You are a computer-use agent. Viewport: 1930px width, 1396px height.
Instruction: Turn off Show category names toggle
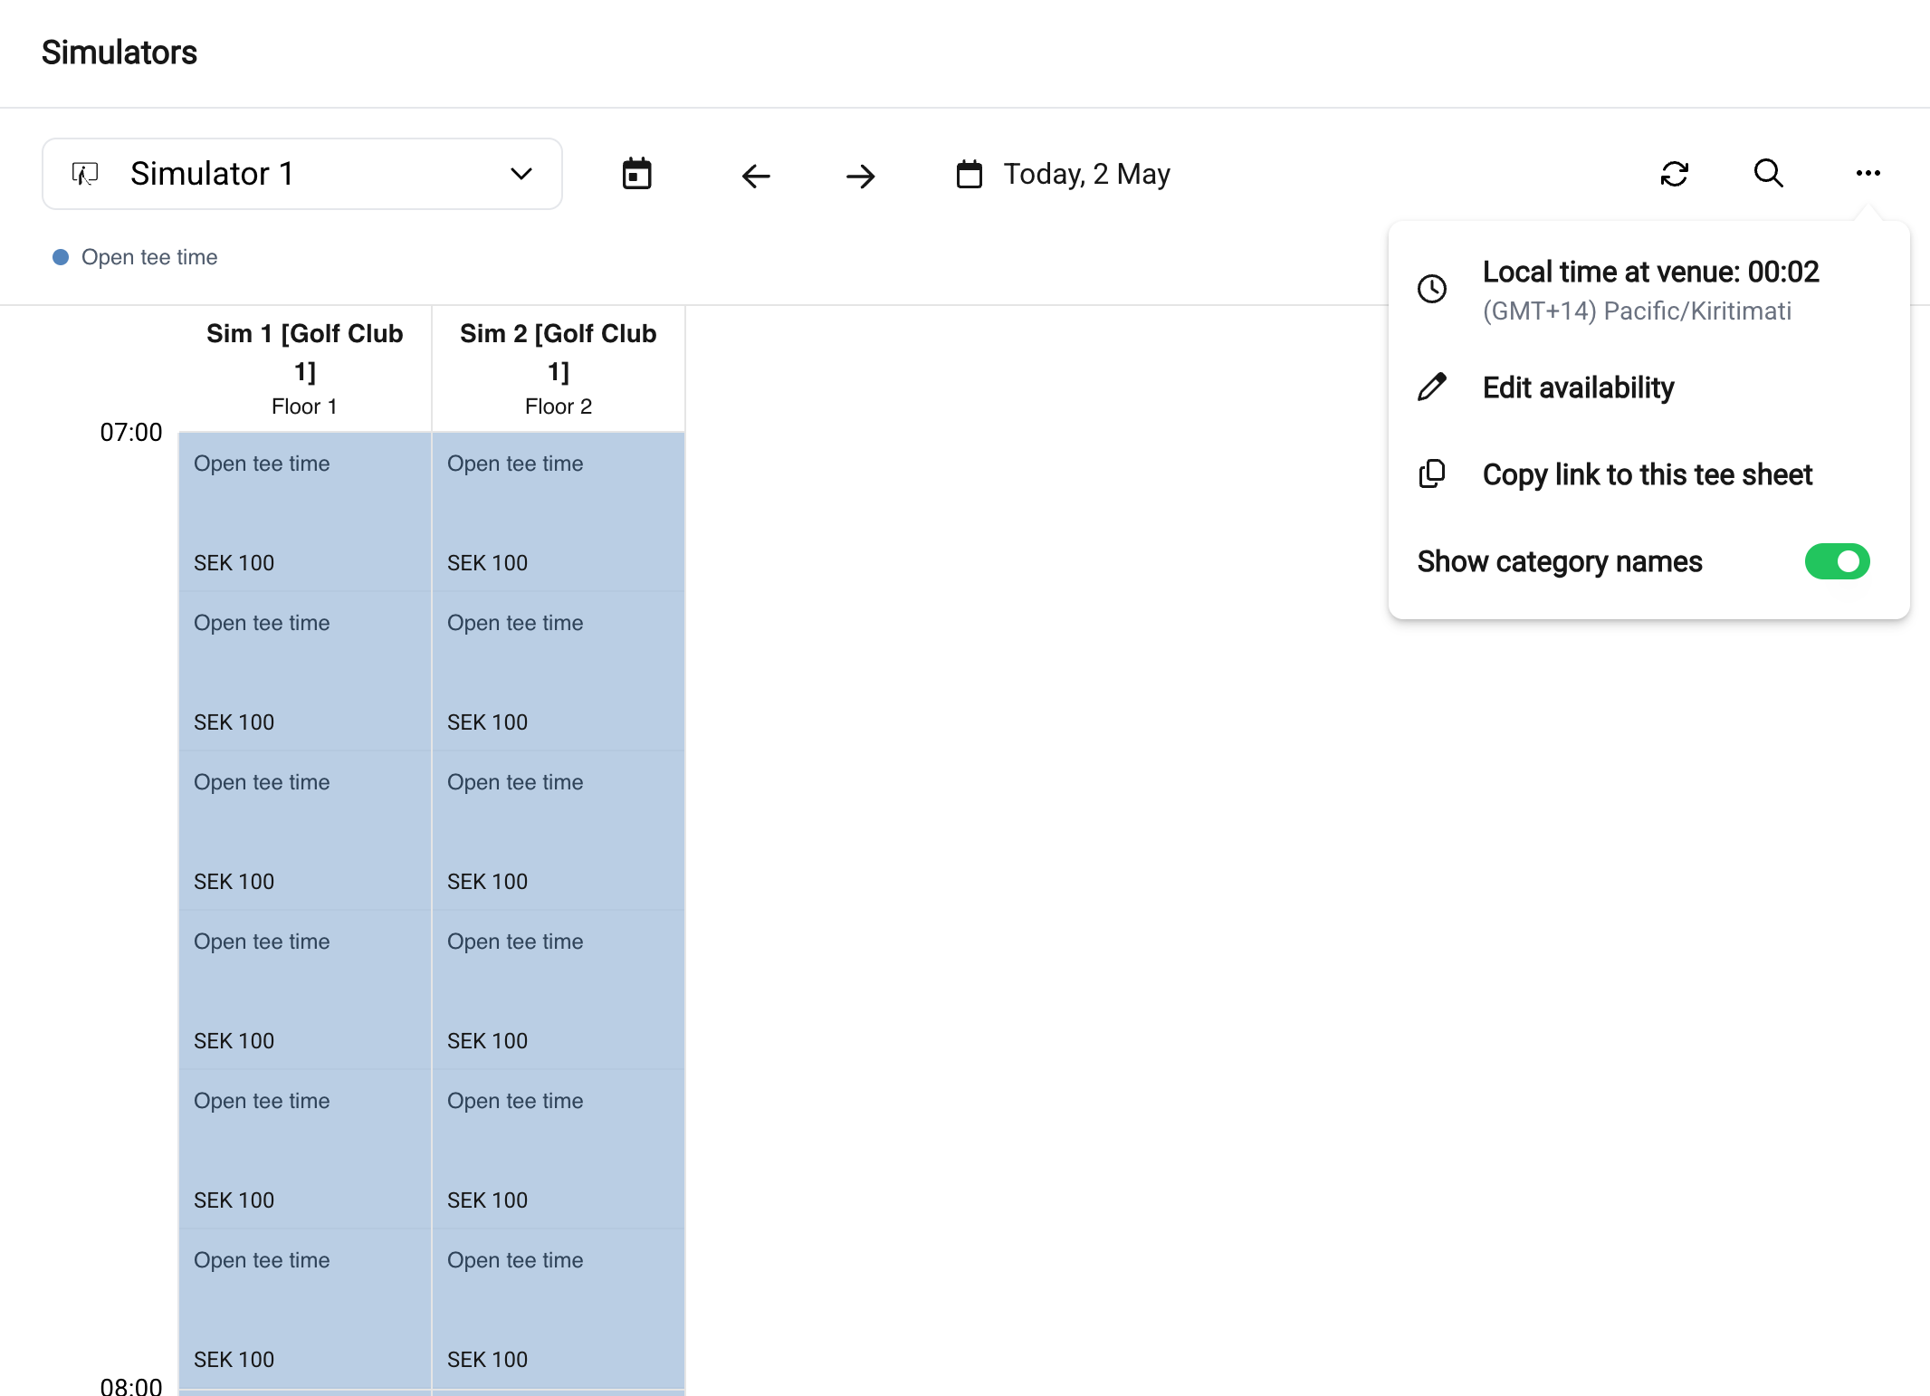1837,561
